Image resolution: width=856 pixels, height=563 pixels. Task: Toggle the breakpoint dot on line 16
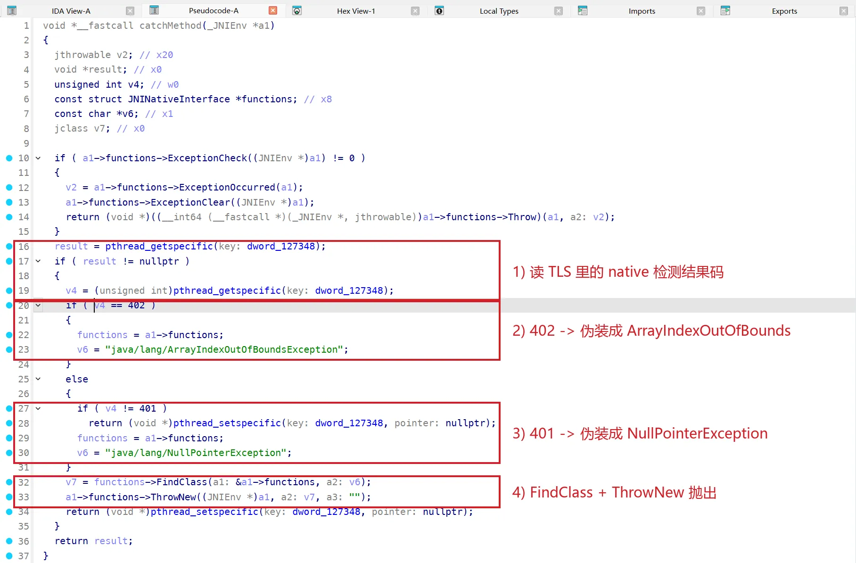tap(9, 246)
